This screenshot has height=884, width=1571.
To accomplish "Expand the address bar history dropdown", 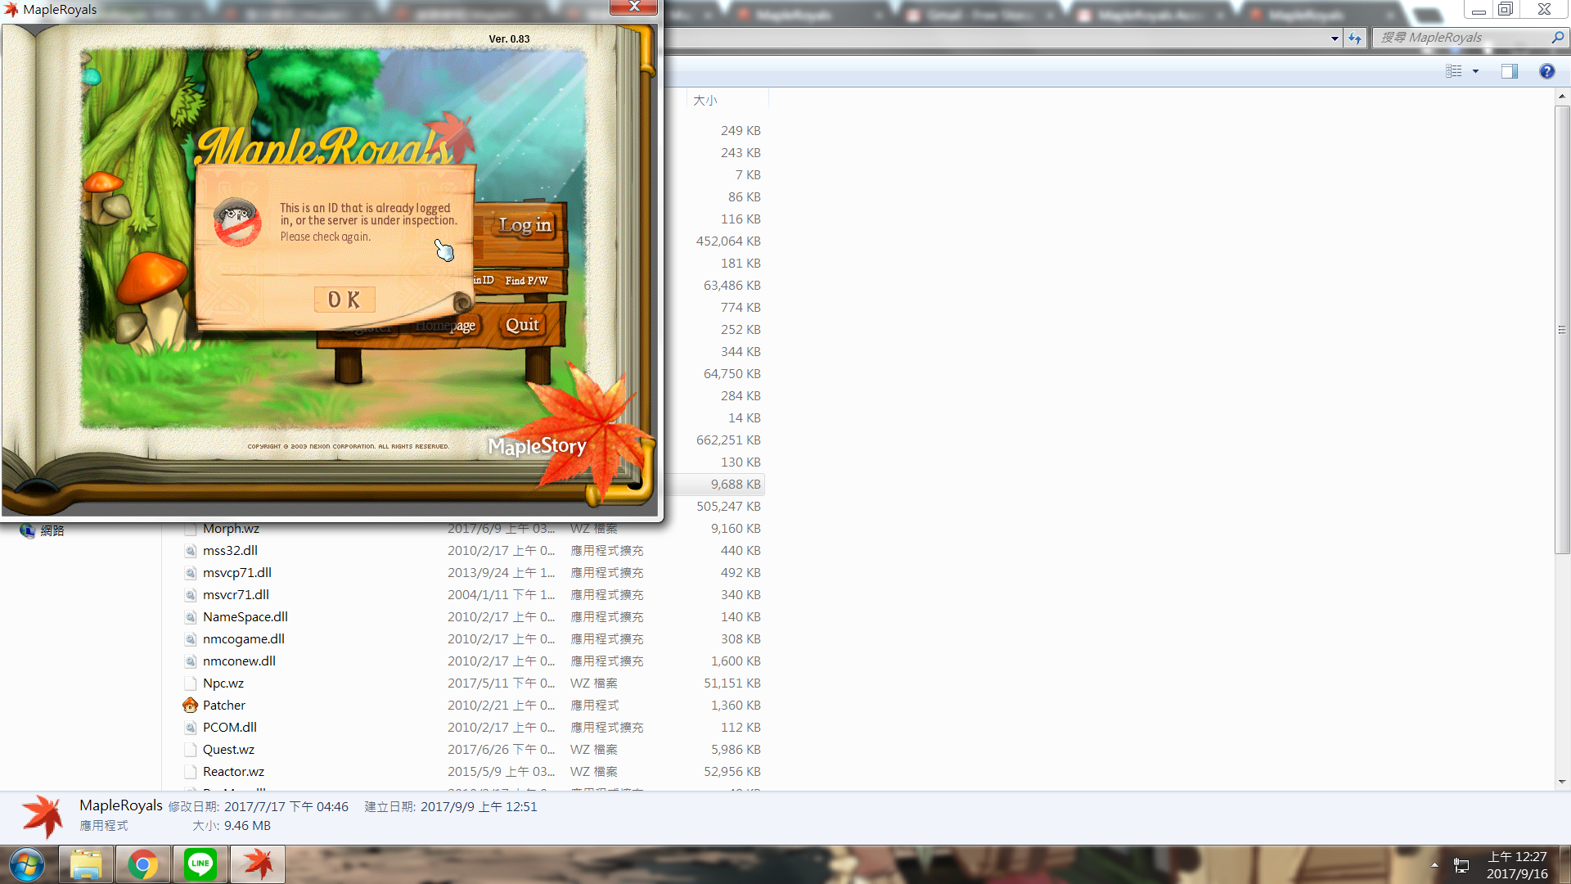I will tap(1335, 38).
